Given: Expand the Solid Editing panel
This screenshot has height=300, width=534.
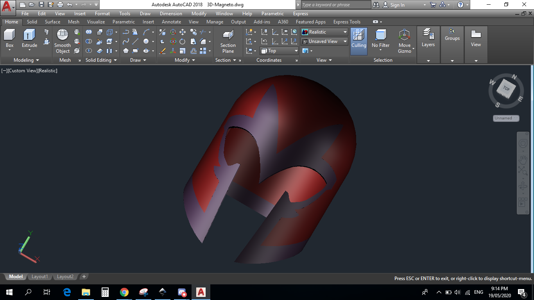Looking at the screenshot, I should (102, 60).
